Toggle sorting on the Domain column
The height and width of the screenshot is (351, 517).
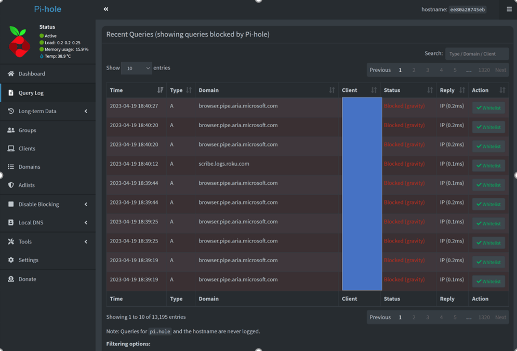tap(332, 90)
